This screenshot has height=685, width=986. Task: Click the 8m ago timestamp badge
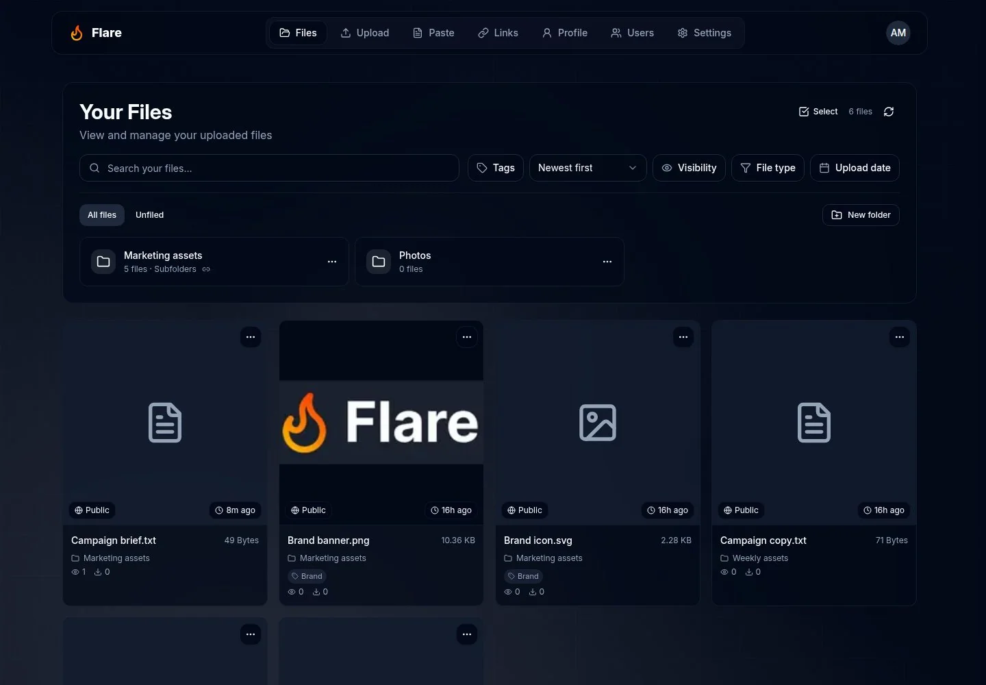[235, 510]
